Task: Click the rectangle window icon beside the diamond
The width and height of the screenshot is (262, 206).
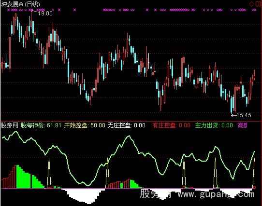Action: 259,4
